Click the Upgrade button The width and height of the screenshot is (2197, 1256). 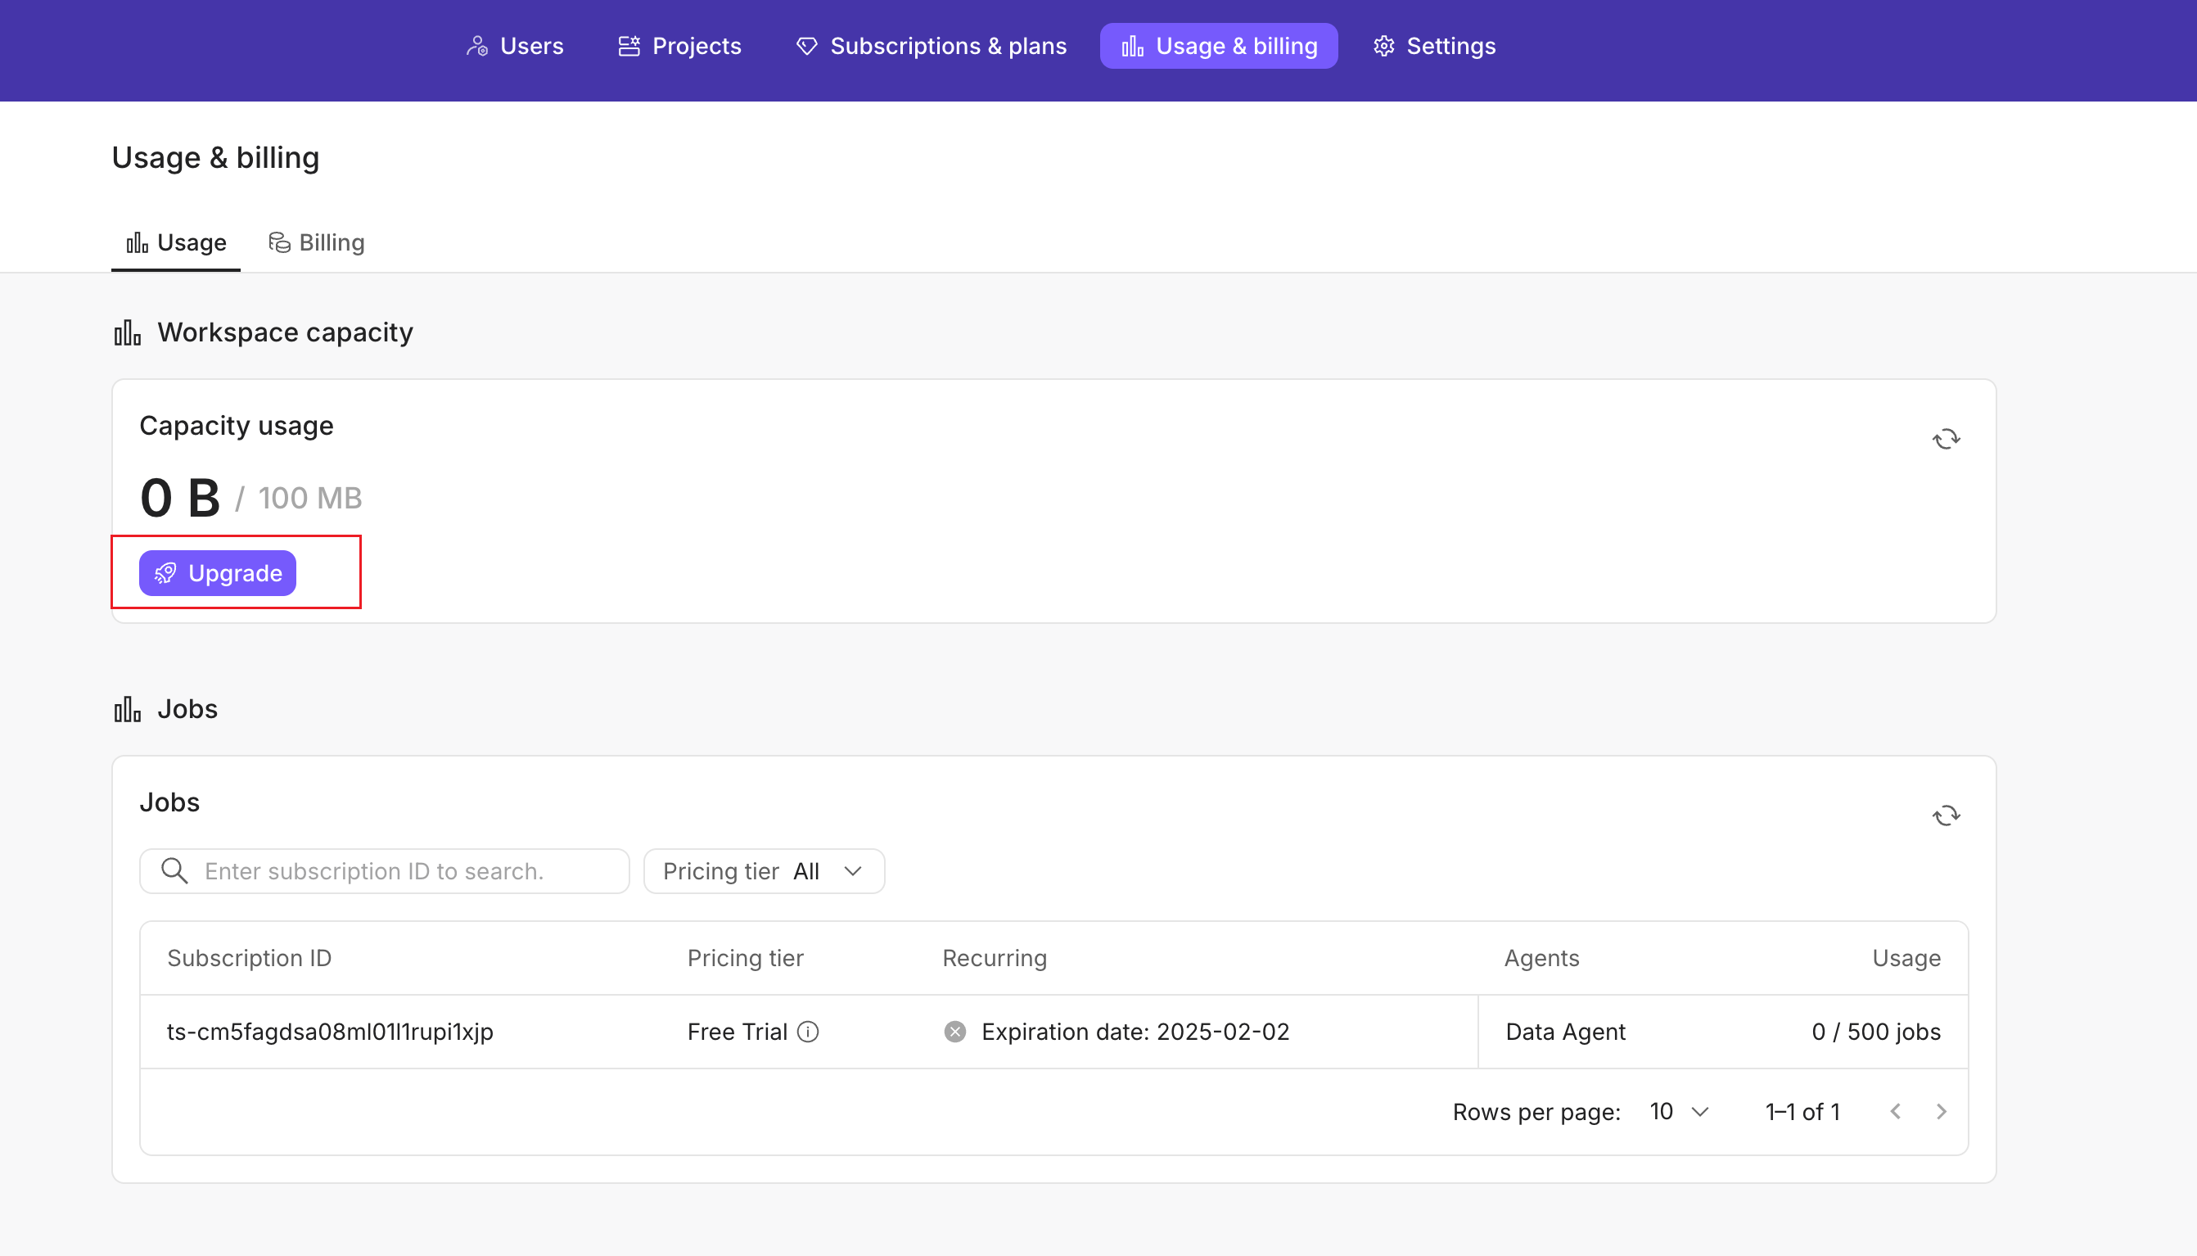pyautogui.click(x=217, y=573)
